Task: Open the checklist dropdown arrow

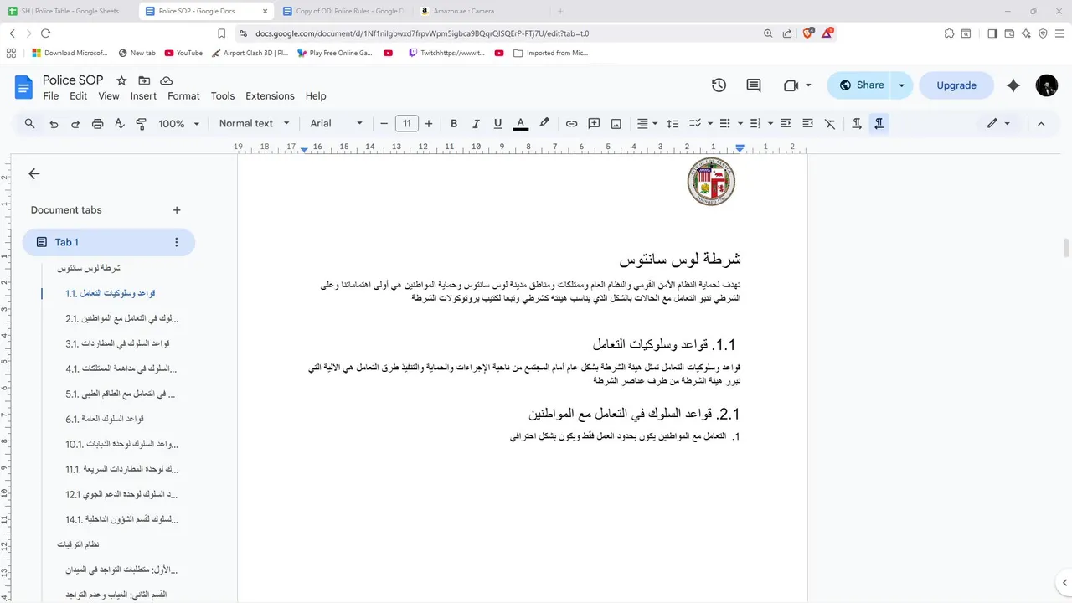Action: point(709,123)
